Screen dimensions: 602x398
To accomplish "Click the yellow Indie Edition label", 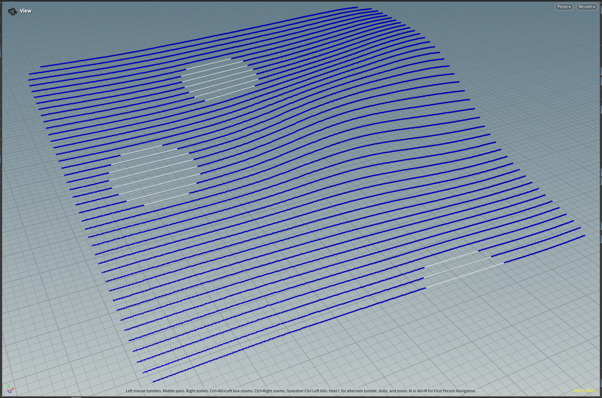I will (x=584, y=390).
